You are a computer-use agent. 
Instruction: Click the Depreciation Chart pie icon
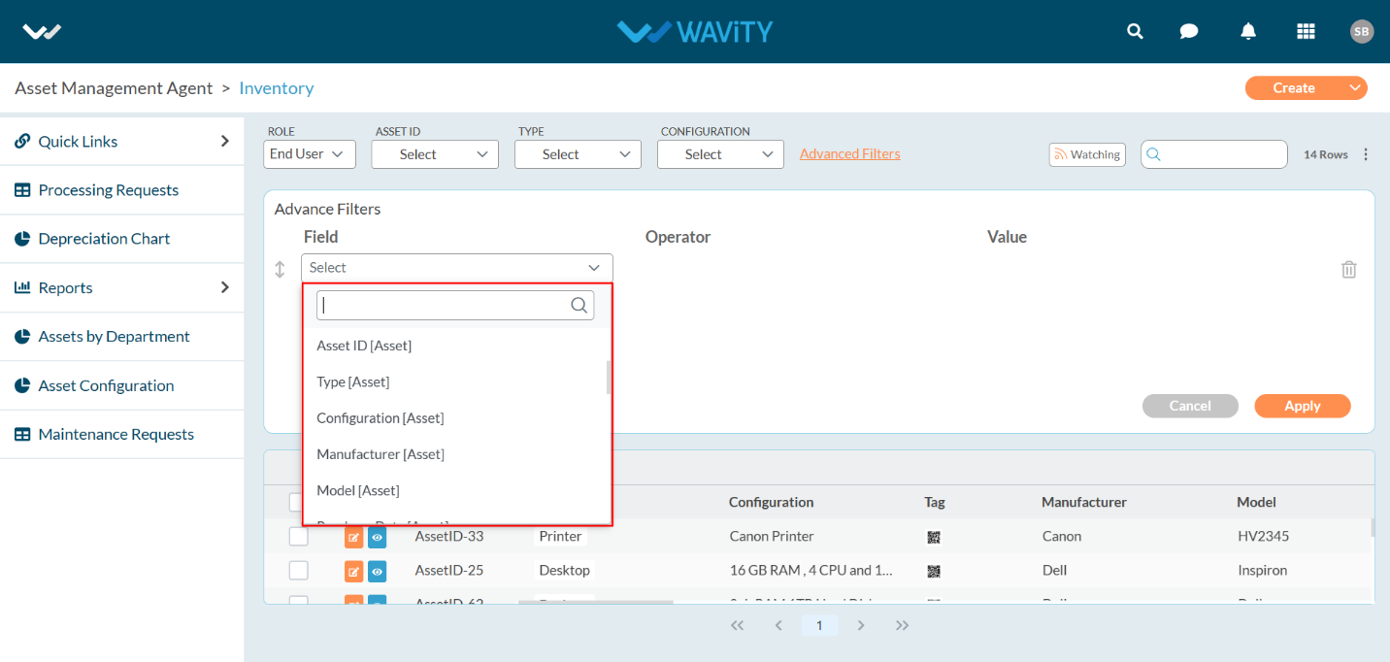22,239
